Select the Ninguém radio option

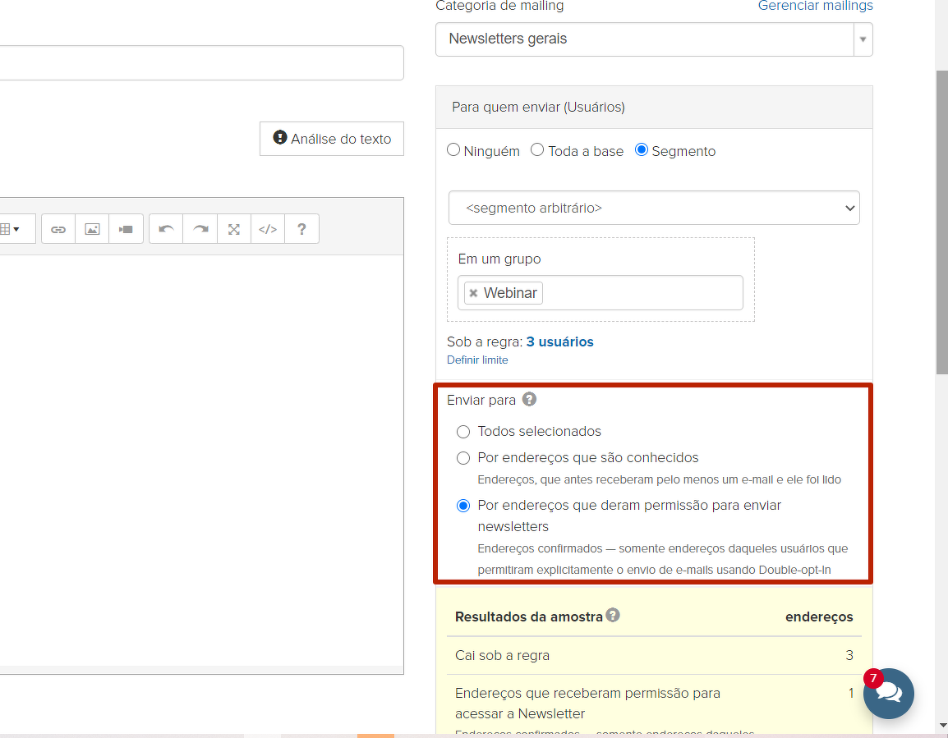453,150
